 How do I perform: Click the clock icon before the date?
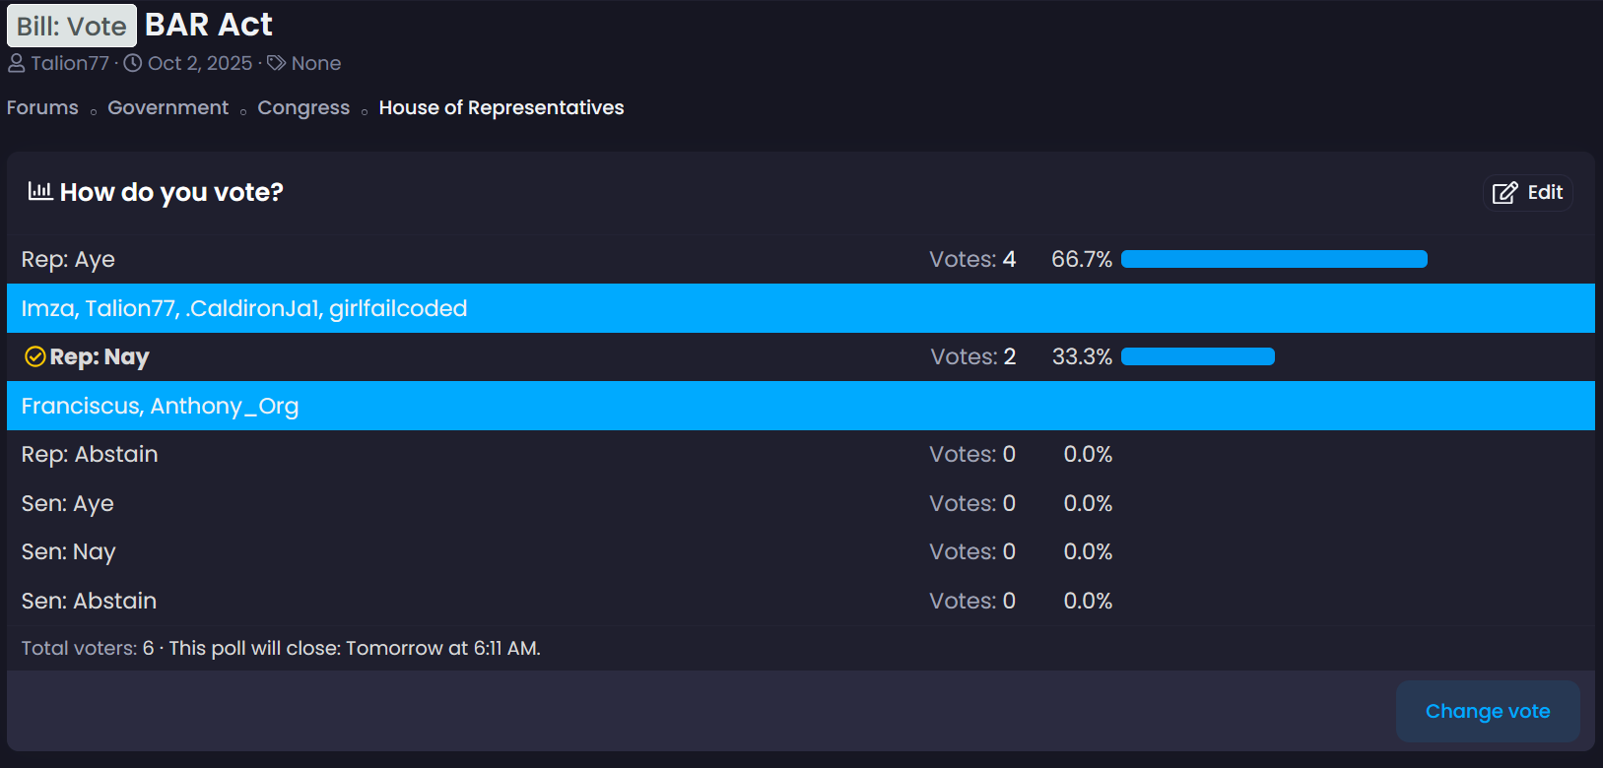[x=133, y=63]
